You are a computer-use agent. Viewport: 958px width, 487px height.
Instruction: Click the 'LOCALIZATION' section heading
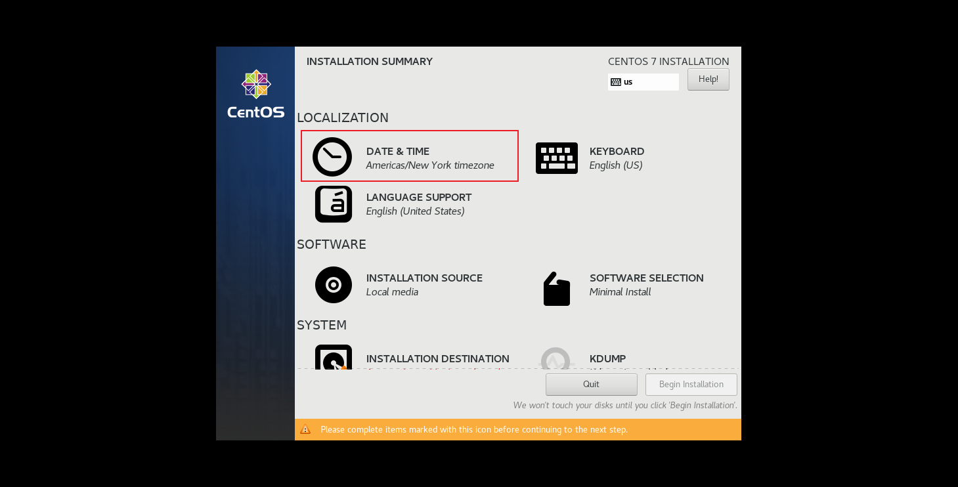point(343,117)
